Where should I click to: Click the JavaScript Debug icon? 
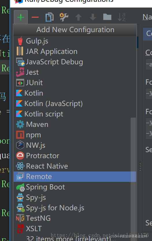20,62
